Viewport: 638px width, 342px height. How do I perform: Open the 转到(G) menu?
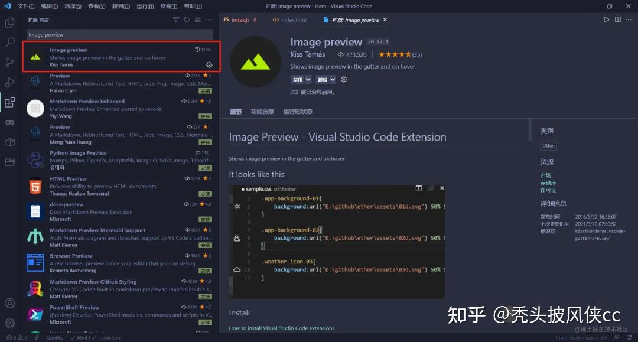tap(121, 6)
